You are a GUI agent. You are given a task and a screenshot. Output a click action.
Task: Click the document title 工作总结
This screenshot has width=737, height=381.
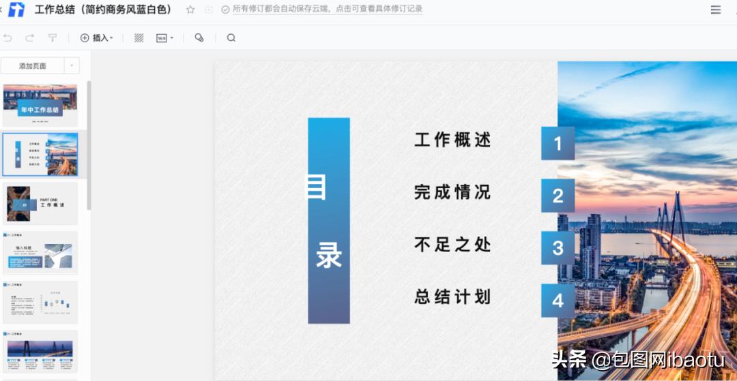[104, 10]
